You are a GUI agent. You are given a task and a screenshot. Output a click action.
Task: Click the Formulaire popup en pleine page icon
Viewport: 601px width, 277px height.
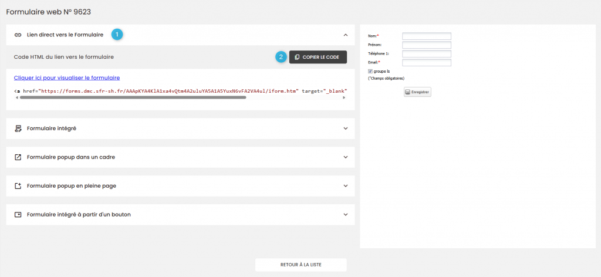pos(18,186)
